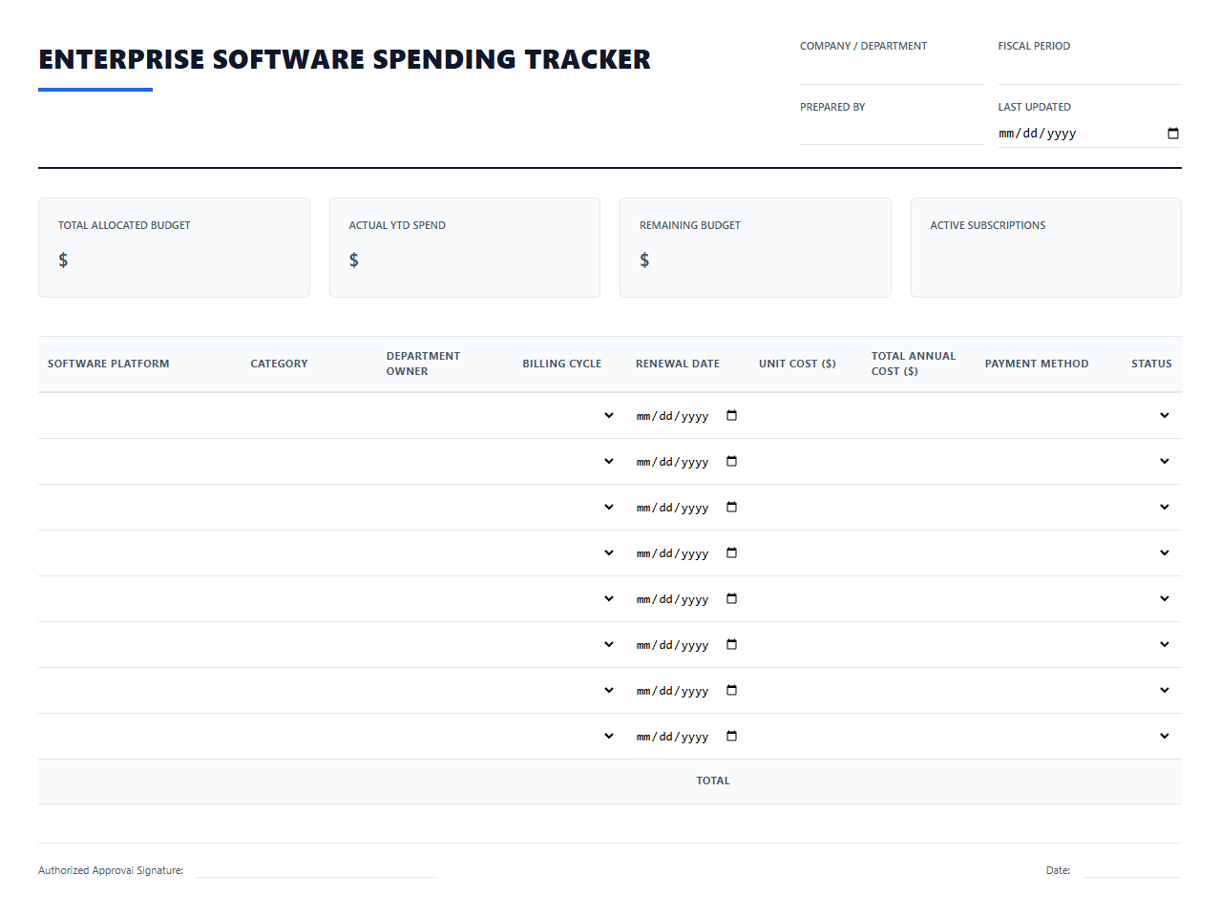This screenshot has height=916, width=1220.
Task: Open calendar icon in fourth table row
Action: tap(732, 553)
